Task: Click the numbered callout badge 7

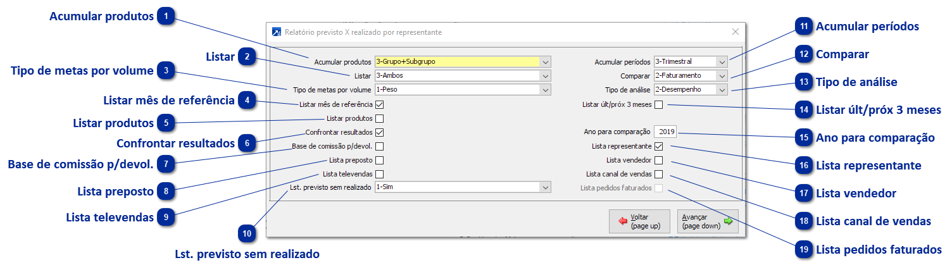Action: 166,164
